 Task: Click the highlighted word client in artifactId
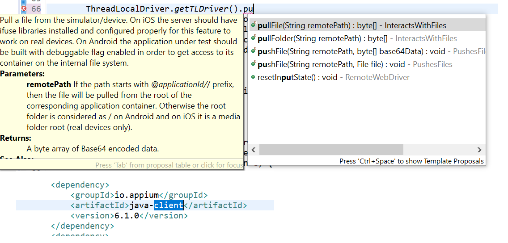tap(169, 205)
